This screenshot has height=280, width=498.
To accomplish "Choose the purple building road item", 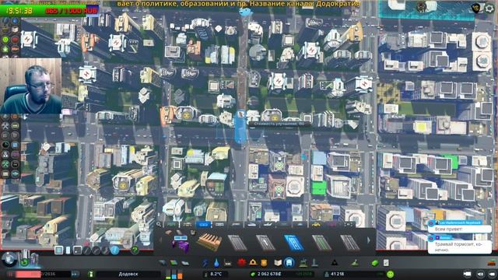I will point(181,243).
